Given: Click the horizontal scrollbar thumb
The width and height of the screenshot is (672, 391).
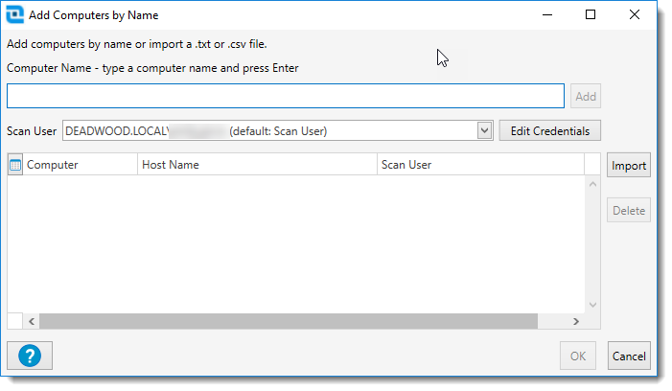Looking at the screenshot, I should 288,322.
